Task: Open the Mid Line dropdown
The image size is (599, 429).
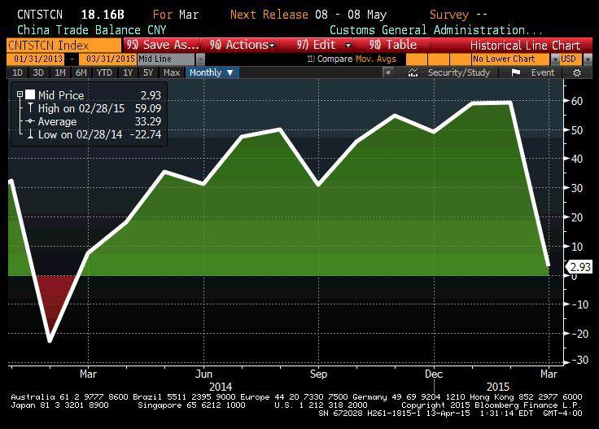Action: [x=199, y=59]
